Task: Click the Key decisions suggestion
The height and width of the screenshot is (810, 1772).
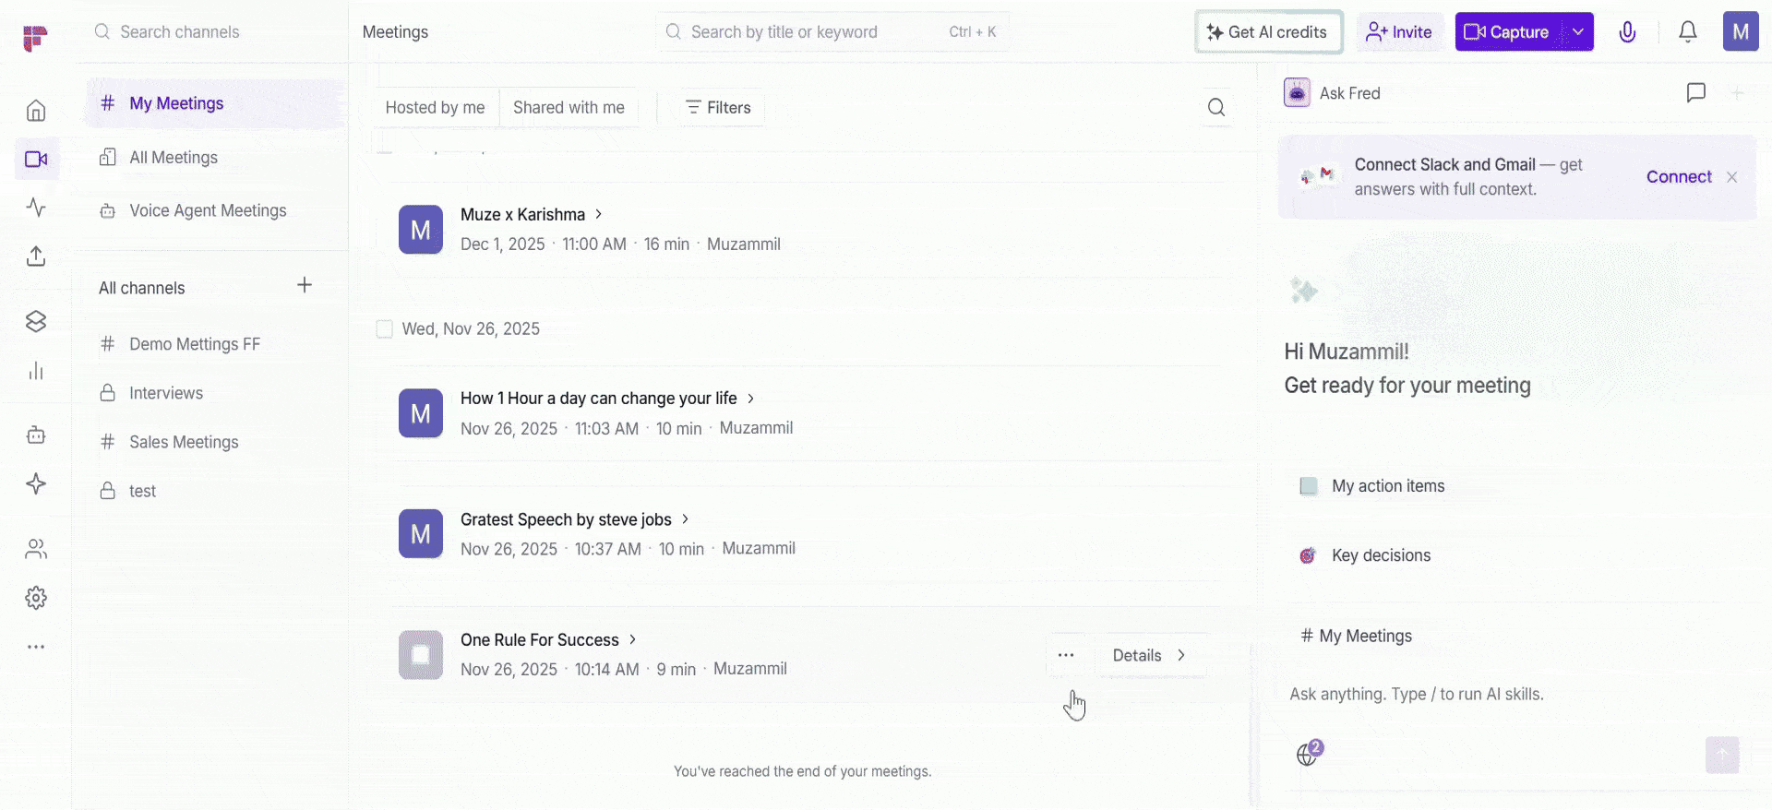Action: point(1366,555)
